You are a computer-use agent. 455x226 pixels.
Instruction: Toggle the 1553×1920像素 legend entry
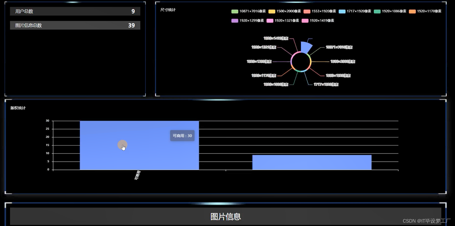tap(320, 11)
